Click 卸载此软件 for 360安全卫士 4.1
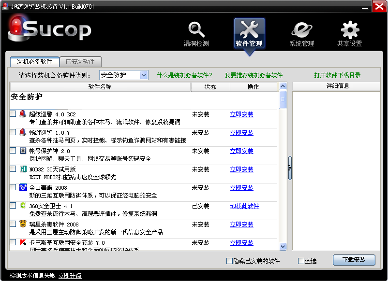This screenshot has height=281, width=388. click(x=245, y=206)
